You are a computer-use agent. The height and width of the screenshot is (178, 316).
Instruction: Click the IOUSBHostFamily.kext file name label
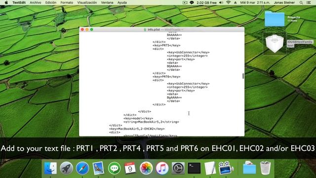(x=300, y=44)
